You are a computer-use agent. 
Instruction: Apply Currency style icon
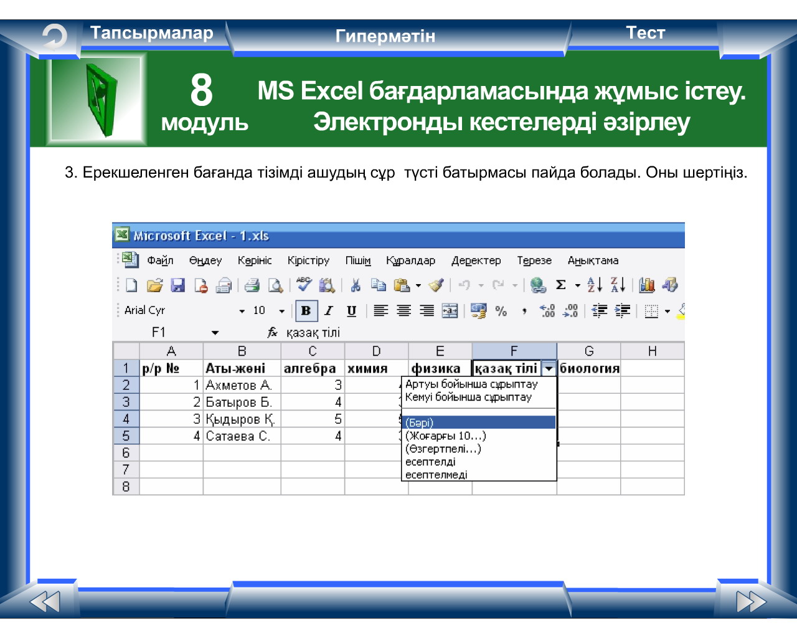click(x=478, y=310)
